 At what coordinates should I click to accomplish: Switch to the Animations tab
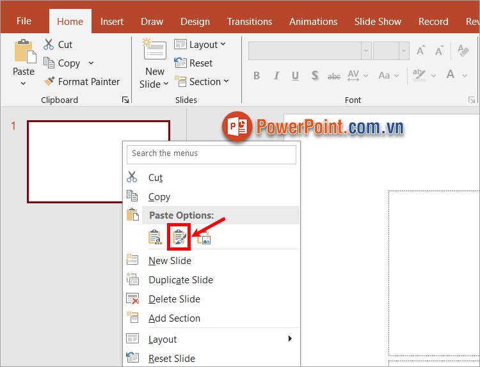coord(313,21)
